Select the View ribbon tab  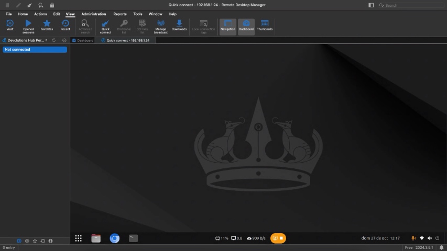pyautogui.click(x=70, y=14)
